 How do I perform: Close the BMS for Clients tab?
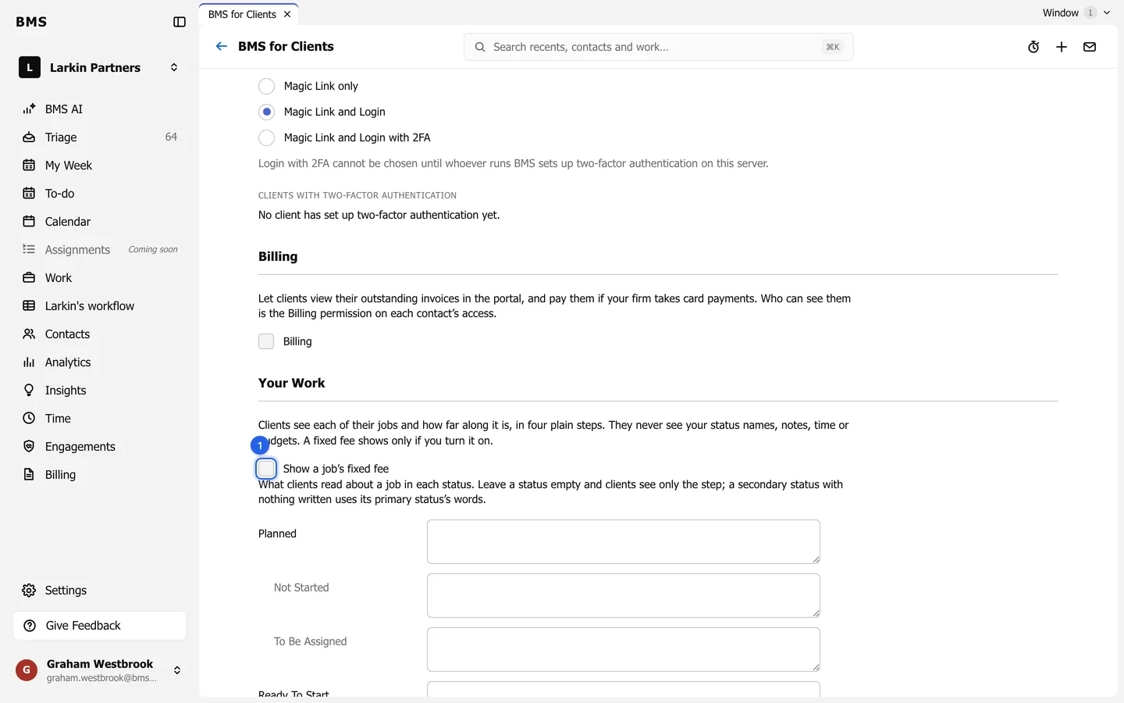287,14
